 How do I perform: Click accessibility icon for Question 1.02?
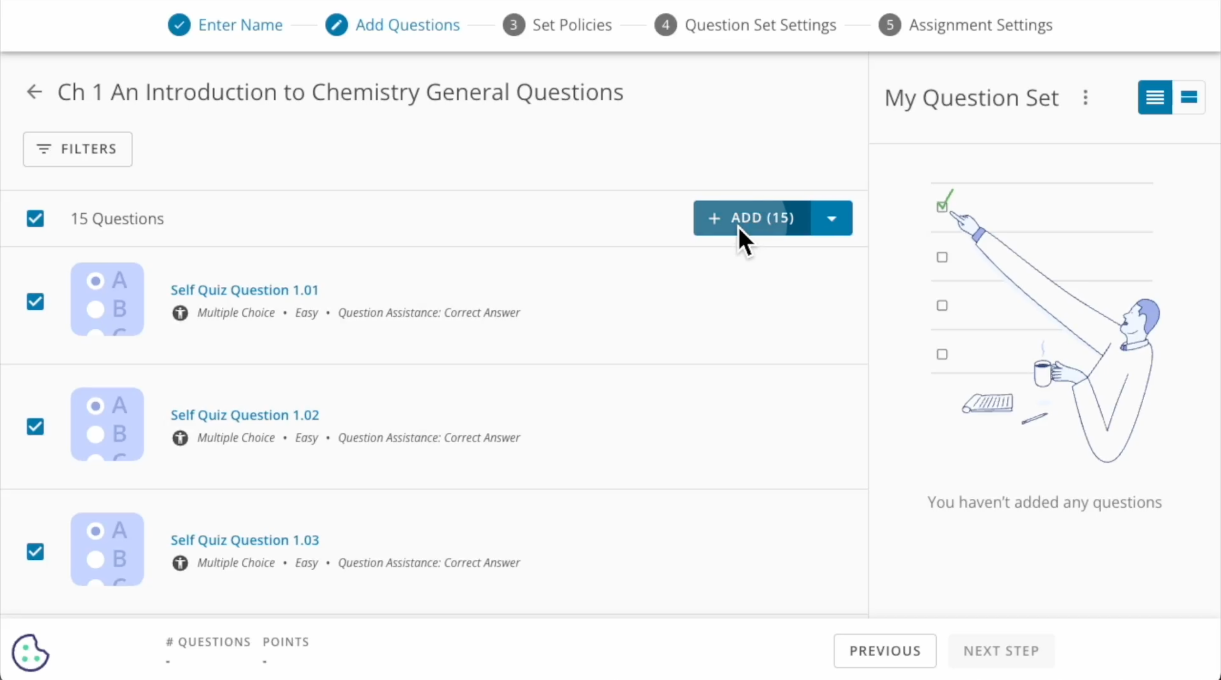click(x=180, y=438)
